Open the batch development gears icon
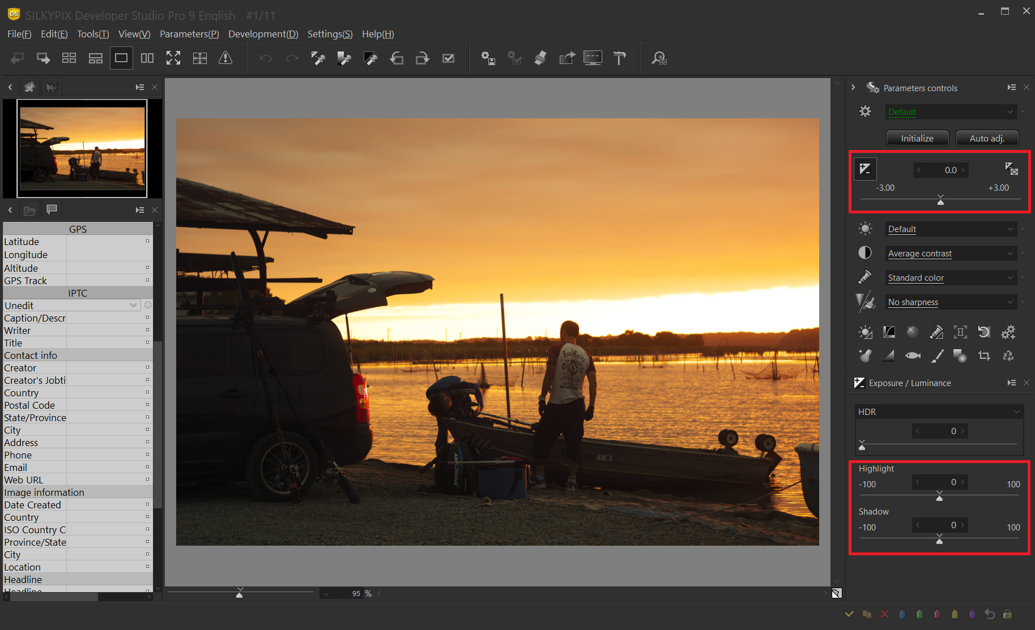This screenshot has height=630, width=1035. 488,58
